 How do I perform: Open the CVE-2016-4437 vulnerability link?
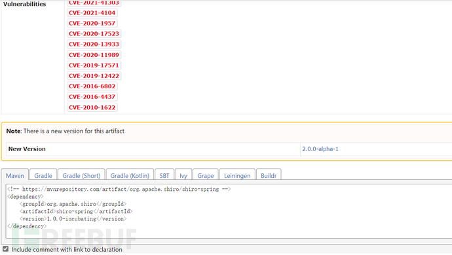pos(92,97)
